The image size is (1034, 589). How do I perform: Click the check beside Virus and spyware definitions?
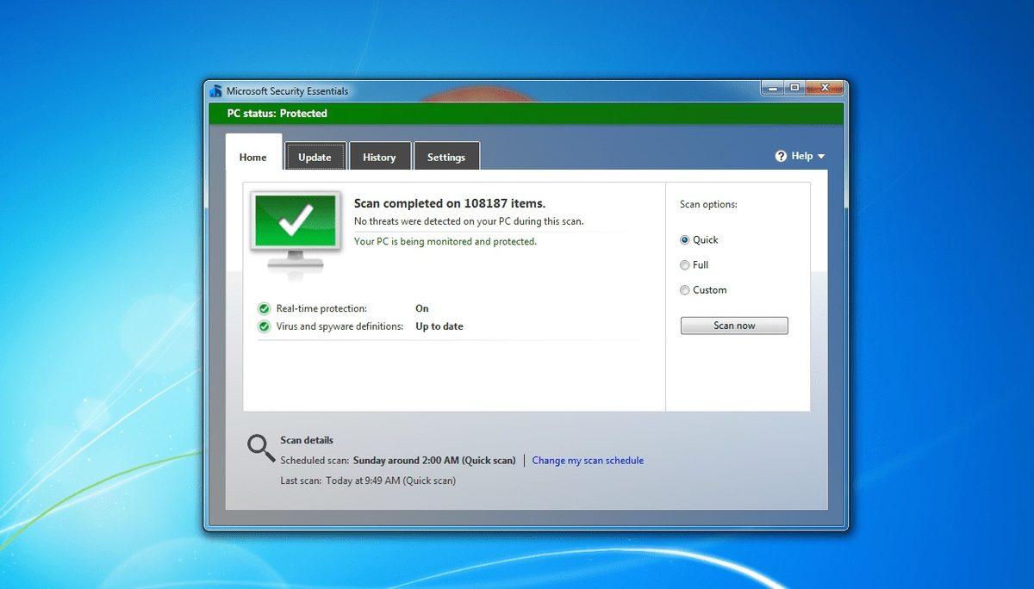point(264,326)
